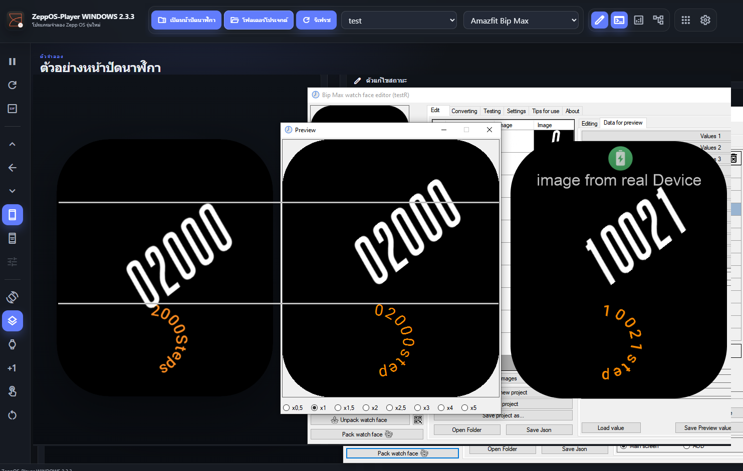
Task: Click the back arrow navigation icon
Action: click(x=13, y=168)
